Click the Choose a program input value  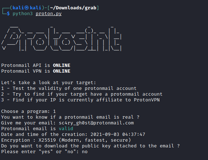pos(54,111)
